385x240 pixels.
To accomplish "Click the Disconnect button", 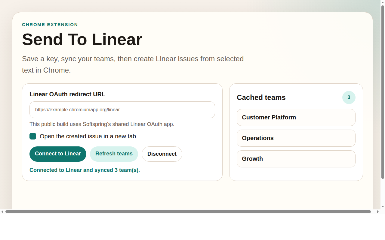I will pyautogui.click(x=162, y=154).
